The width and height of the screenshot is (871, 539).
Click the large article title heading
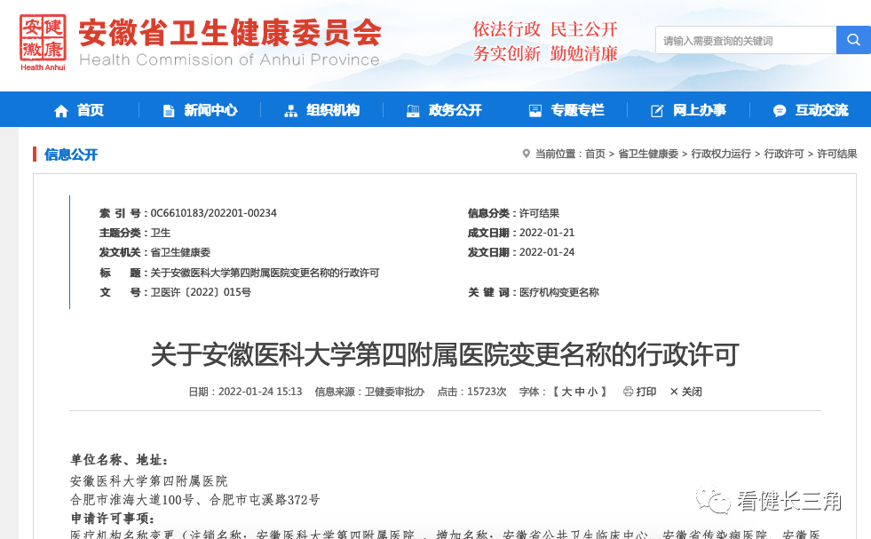click(445, 354)
